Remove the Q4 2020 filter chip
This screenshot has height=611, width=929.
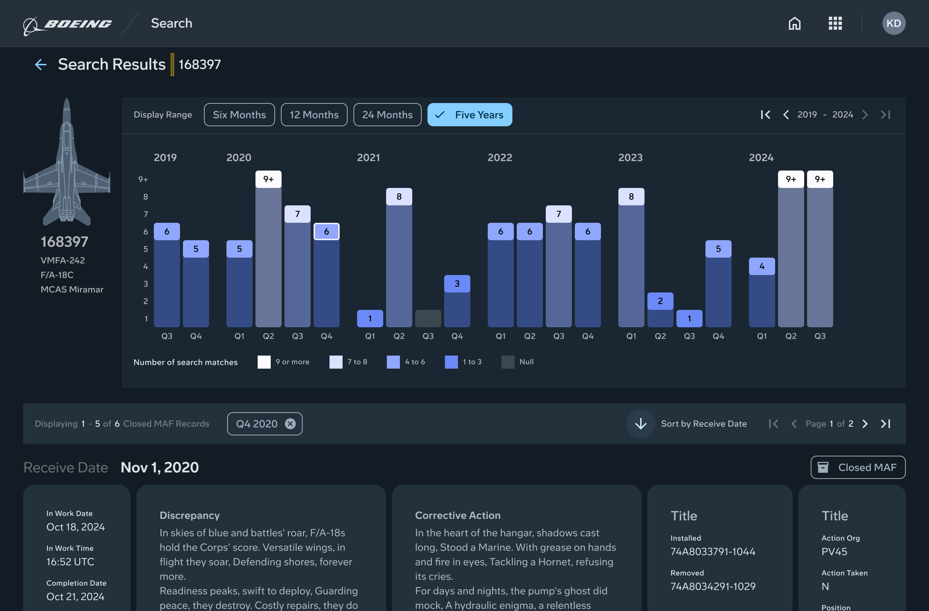[x=290, y=424]
